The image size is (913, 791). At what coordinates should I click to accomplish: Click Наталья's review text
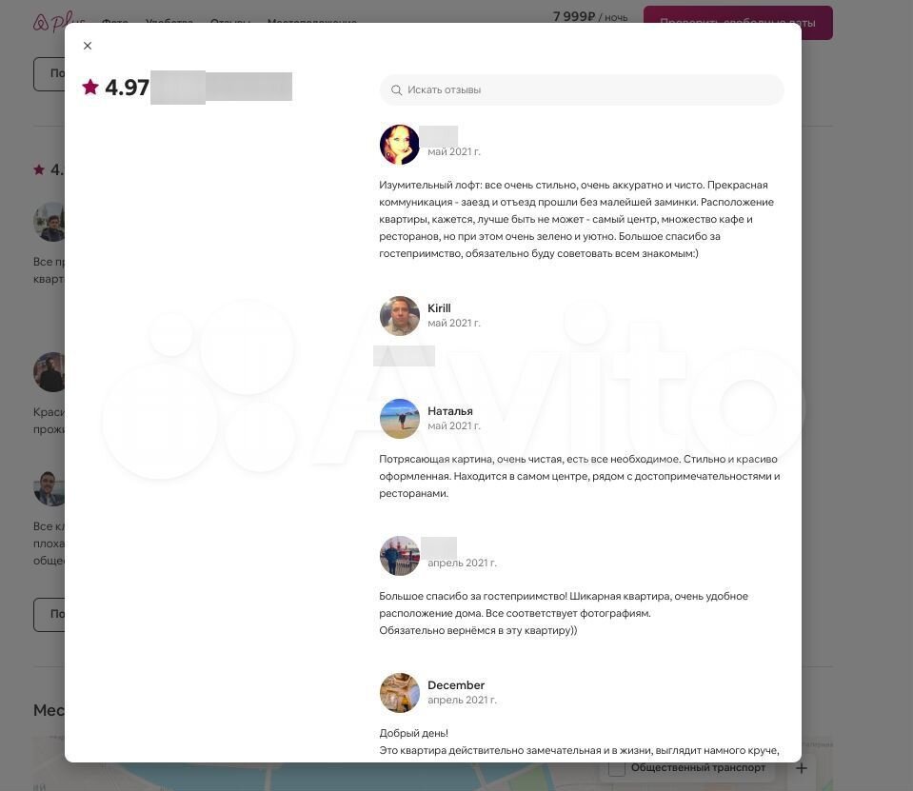[x=580, y=476]
